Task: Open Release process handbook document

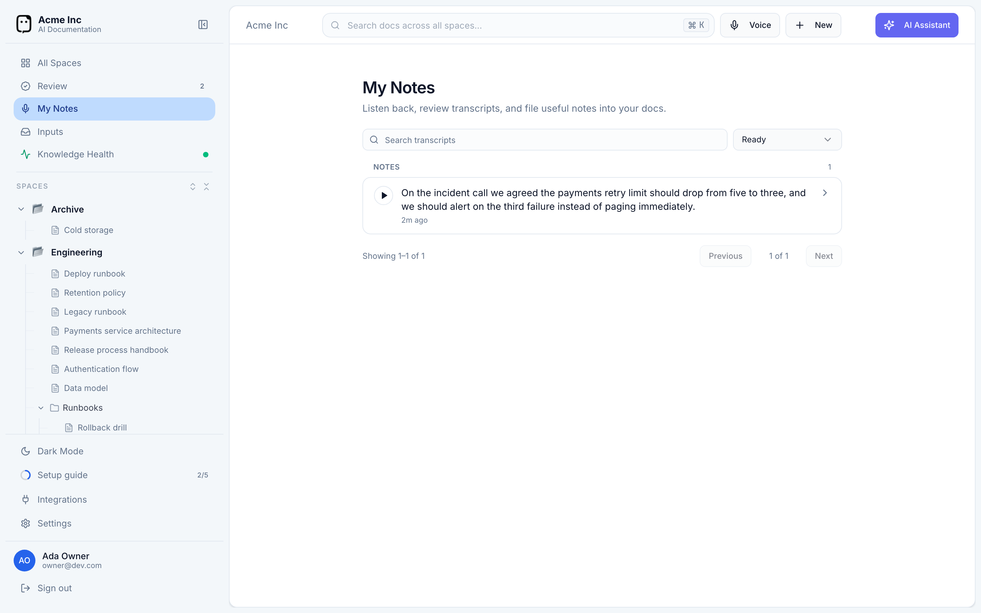Action: click(116, 350)
